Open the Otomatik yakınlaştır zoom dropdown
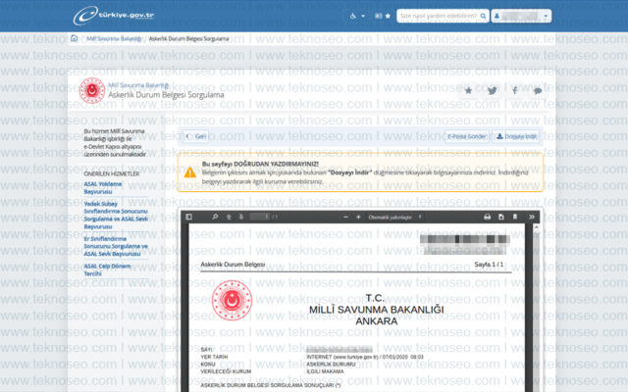 click(x=394, y=218)
